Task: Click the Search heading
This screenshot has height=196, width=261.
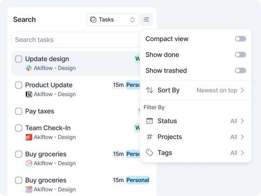Action: click(24, 20)
